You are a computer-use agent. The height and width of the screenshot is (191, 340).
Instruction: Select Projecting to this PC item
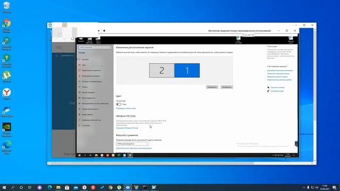(95, 103)
